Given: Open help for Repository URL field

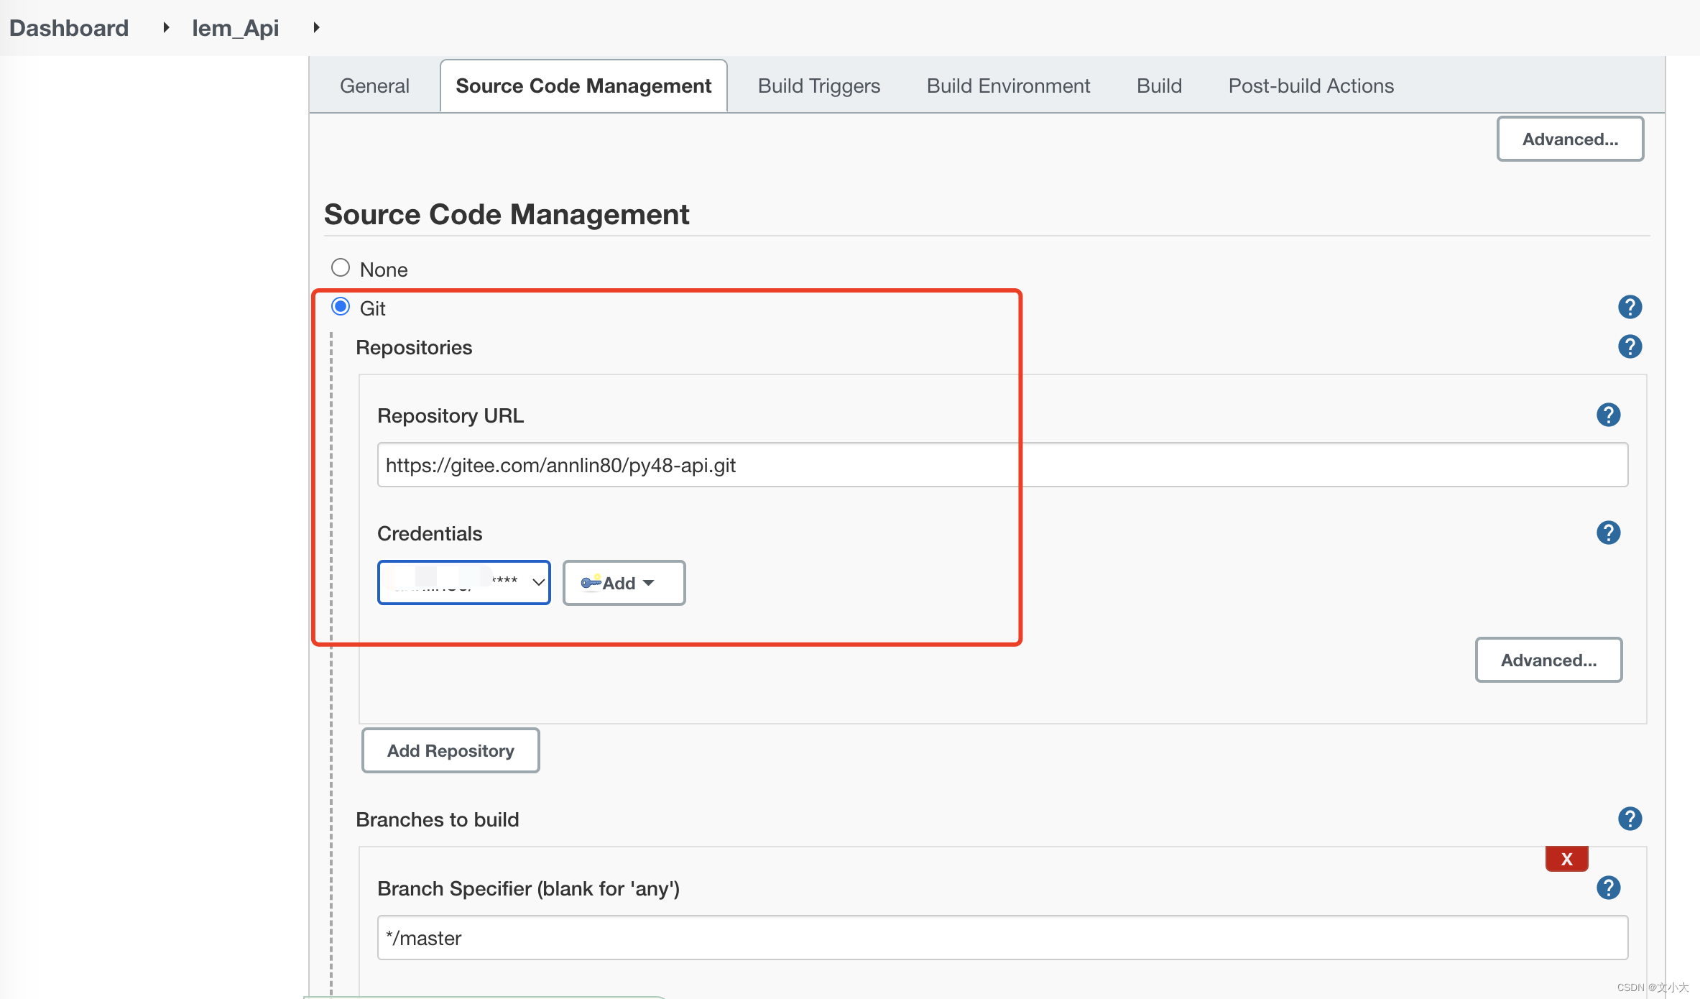Looking at the screenshot, I should pos(1609,415).
